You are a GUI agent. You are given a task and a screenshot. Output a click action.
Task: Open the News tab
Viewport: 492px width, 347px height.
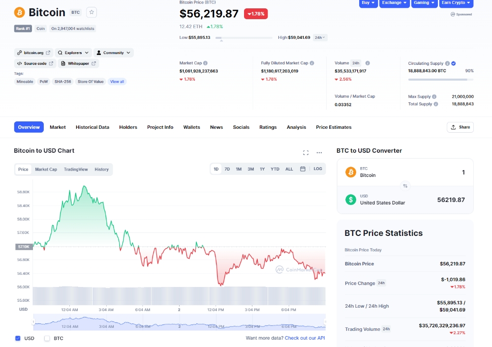tap(216, 127)
